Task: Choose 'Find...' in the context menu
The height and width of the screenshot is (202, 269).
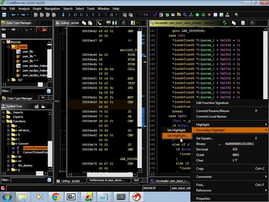Action: [229, 185]
